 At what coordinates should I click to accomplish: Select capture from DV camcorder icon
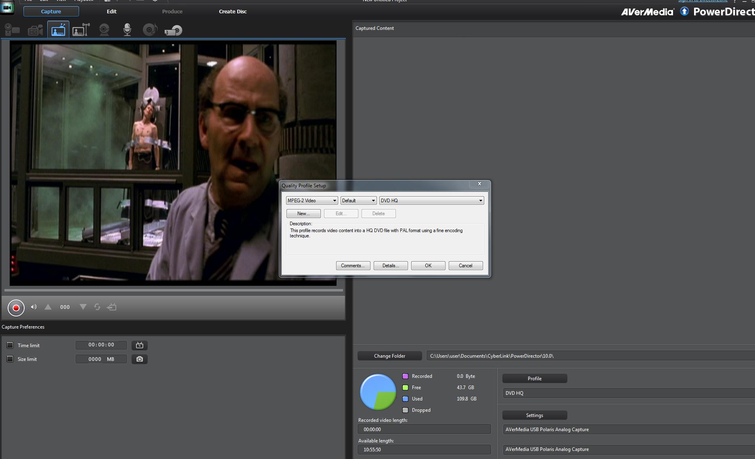coord(12,30)
